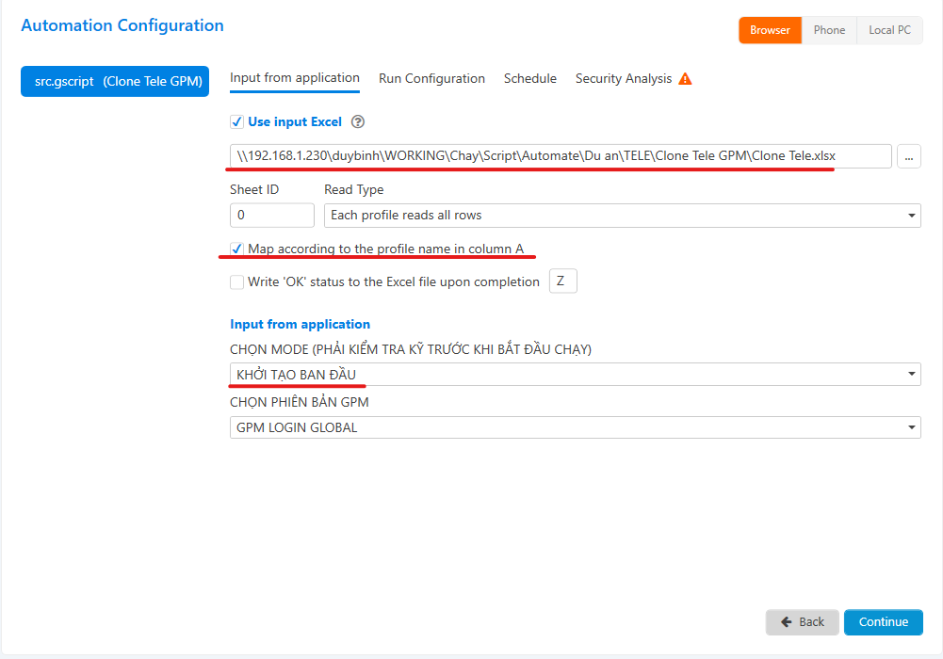Disable Map according to profile name checkbox
This screenshot has height=659, width=943.
236,249
